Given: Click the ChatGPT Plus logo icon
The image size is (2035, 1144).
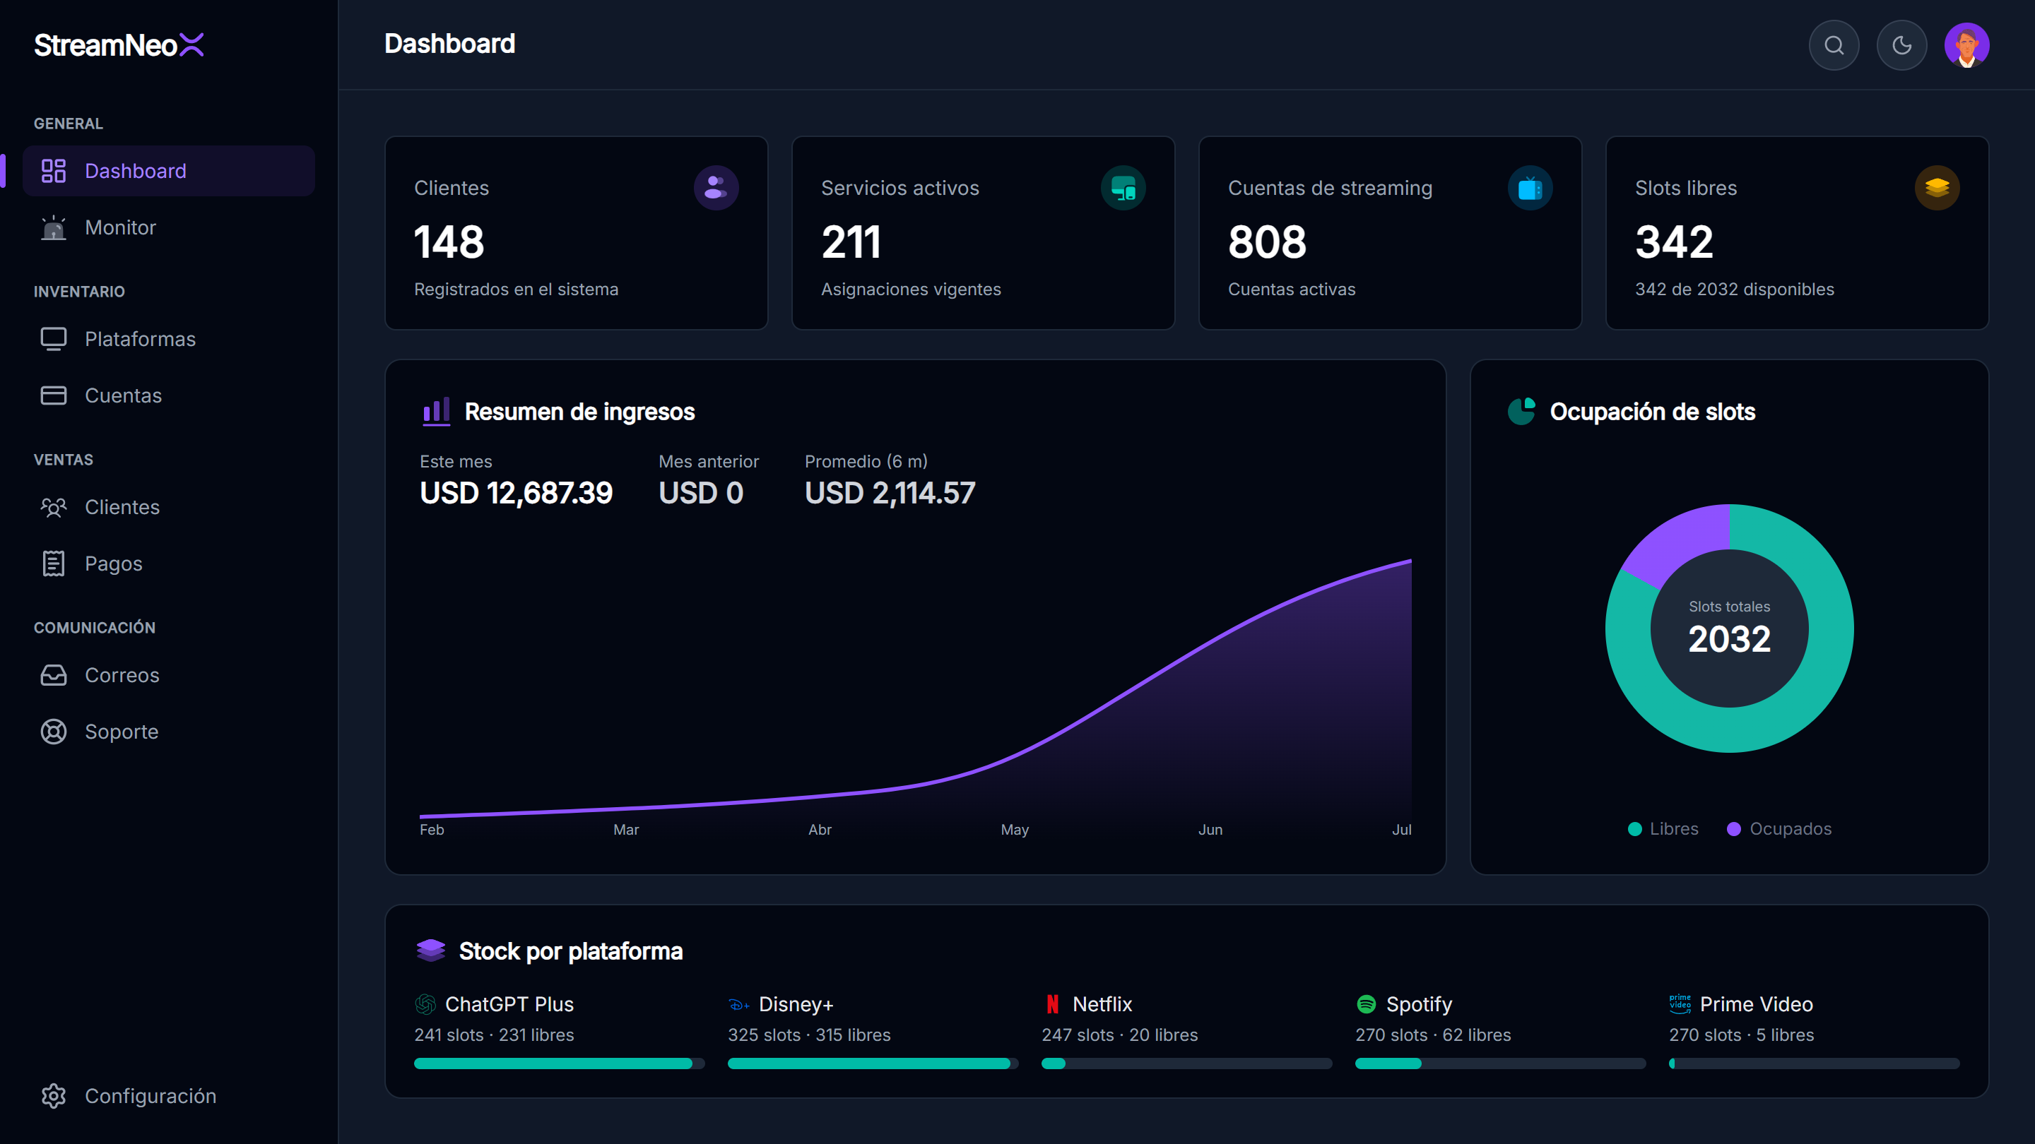Looking at the screenshot, I should pos(425,1004).
